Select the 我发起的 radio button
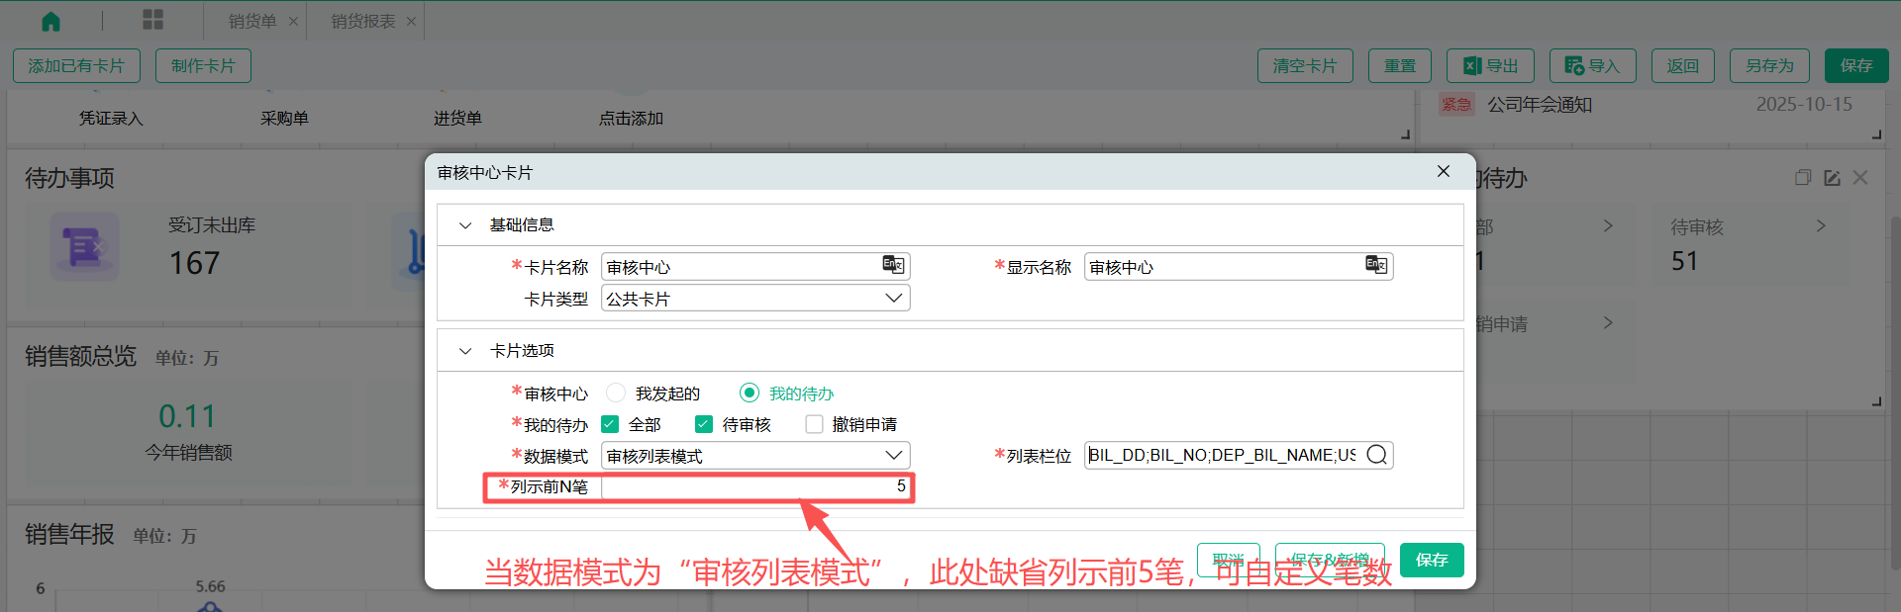 (x=616, y=393)
